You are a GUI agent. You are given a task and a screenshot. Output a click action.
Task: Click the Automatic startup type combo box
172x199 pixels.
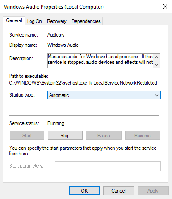point(104,95)
